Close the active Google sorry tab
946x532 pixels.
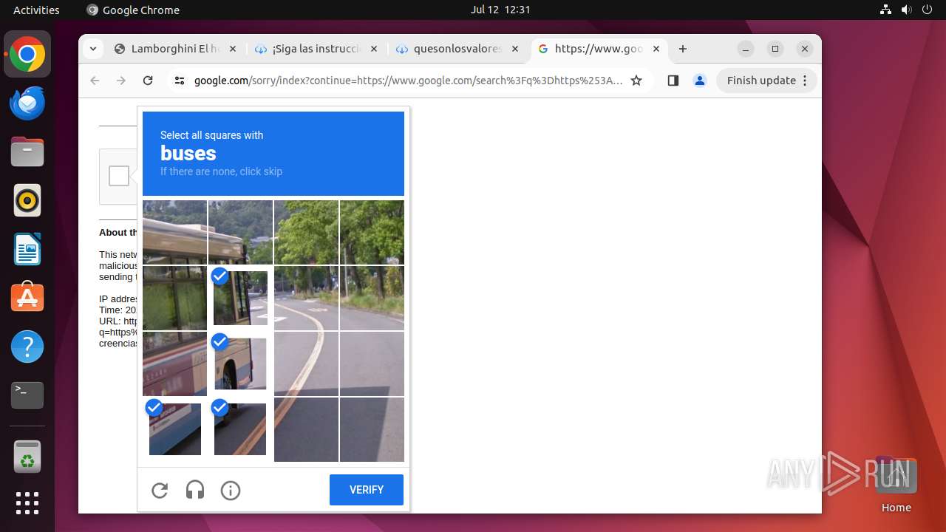[x=656, y=49]
